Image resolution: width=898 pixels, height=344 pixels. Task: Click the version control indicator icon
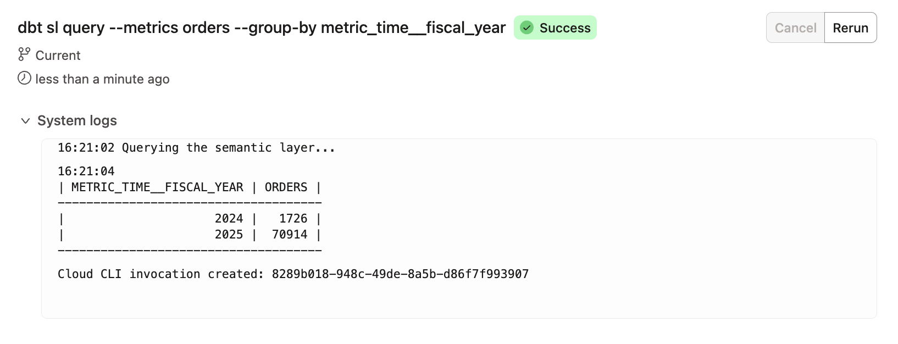pos(23,55)
